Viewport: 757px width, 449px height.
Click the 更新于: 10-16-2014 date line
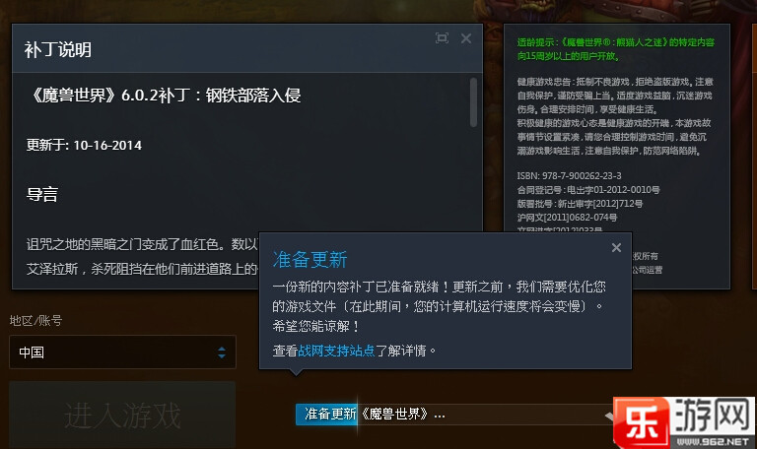[x=84, y=145]
